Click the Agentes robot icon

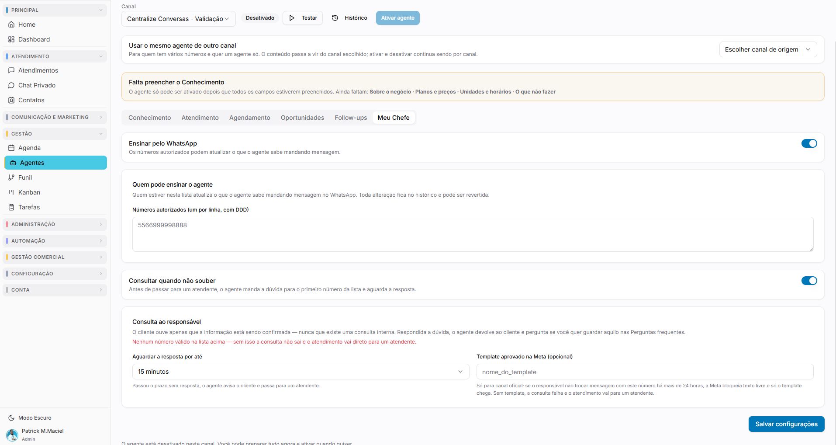pyautogui.click(x=13, y=163)
